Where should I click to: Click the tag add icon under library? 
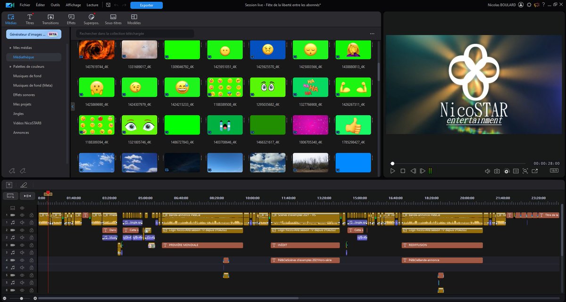(12, 171)
